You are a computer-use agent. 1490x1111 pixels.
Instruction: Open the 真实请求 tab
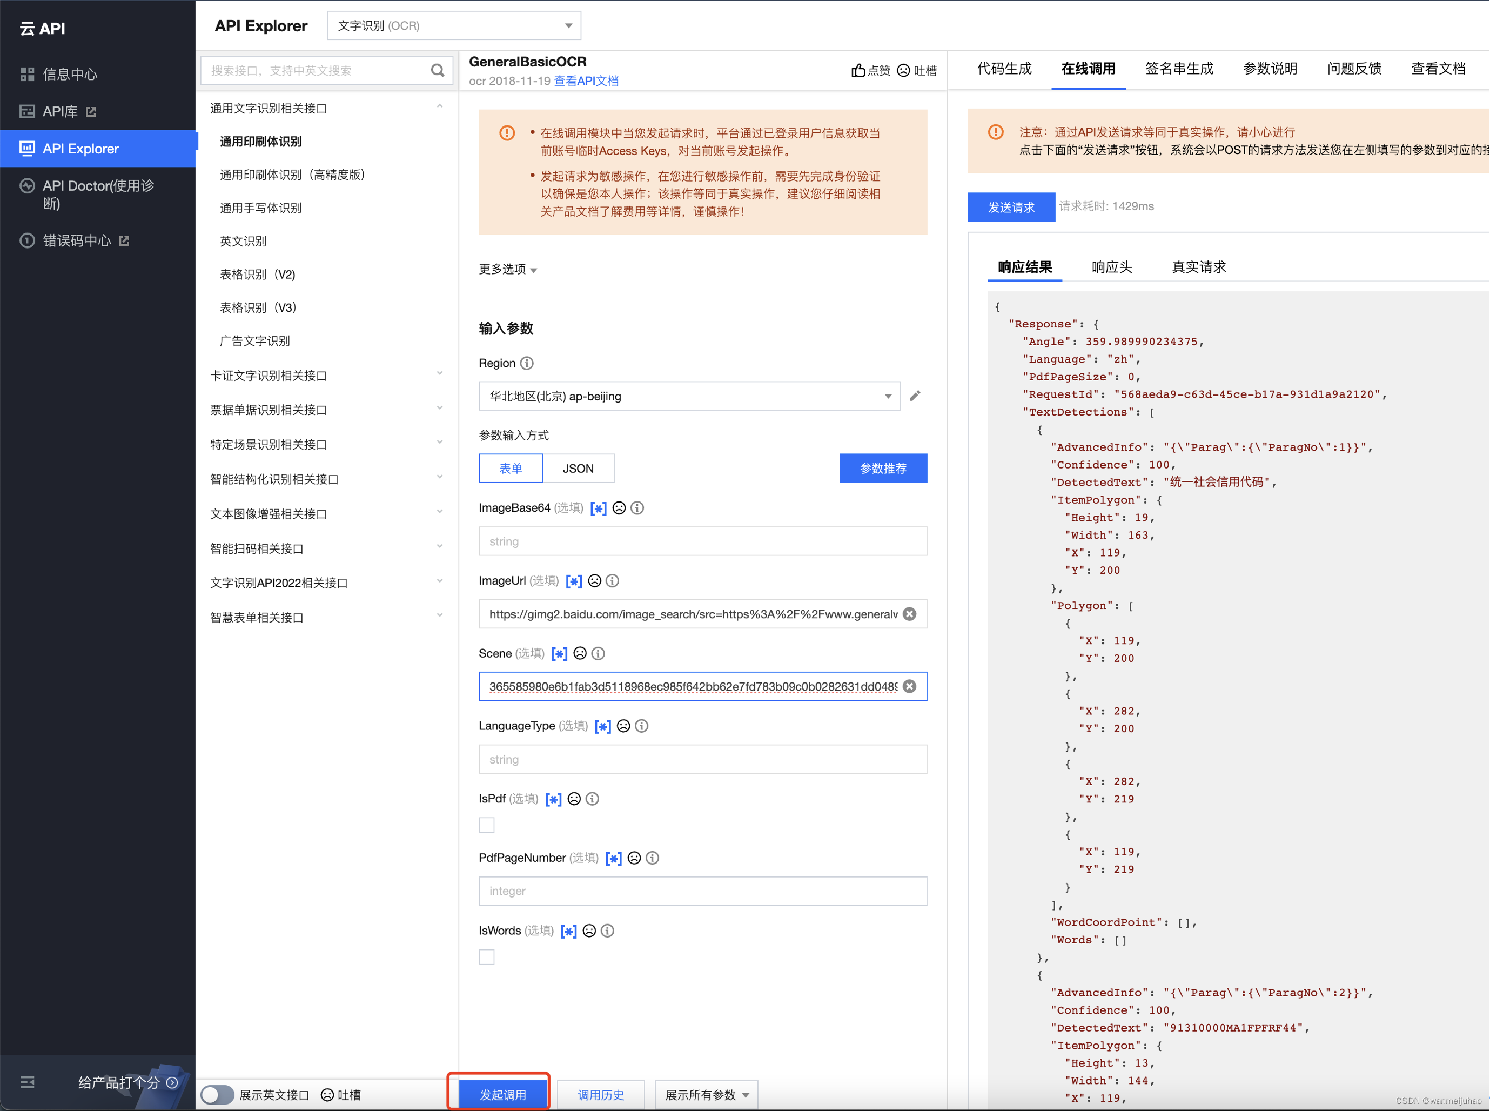point(1199,267)
